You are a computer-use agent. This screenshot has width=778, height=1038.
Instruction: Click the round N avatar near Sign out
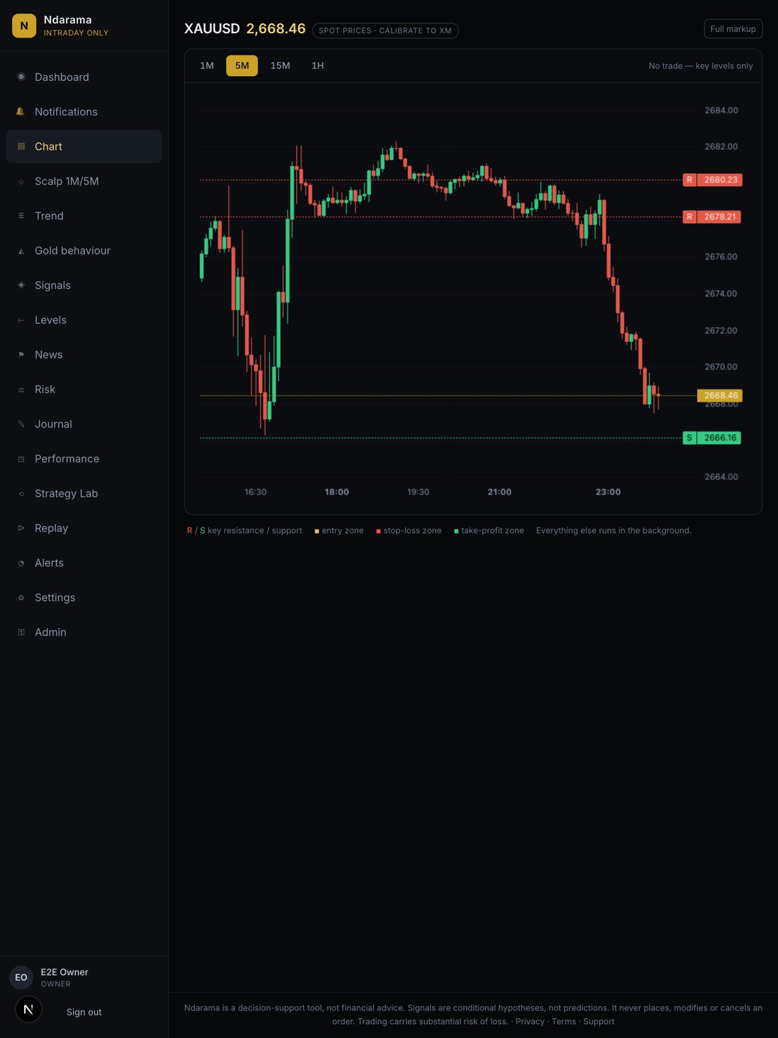point(28,1009)
